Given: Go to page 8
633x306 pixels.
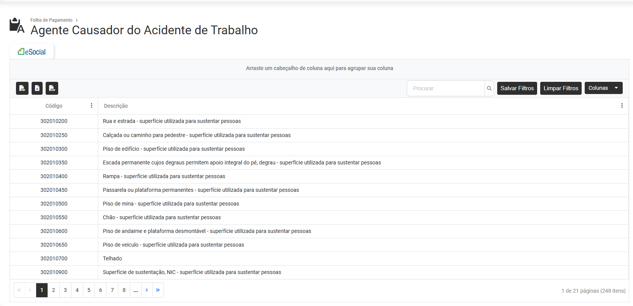Looking at the screenshot, I should (x=124, y=290).
